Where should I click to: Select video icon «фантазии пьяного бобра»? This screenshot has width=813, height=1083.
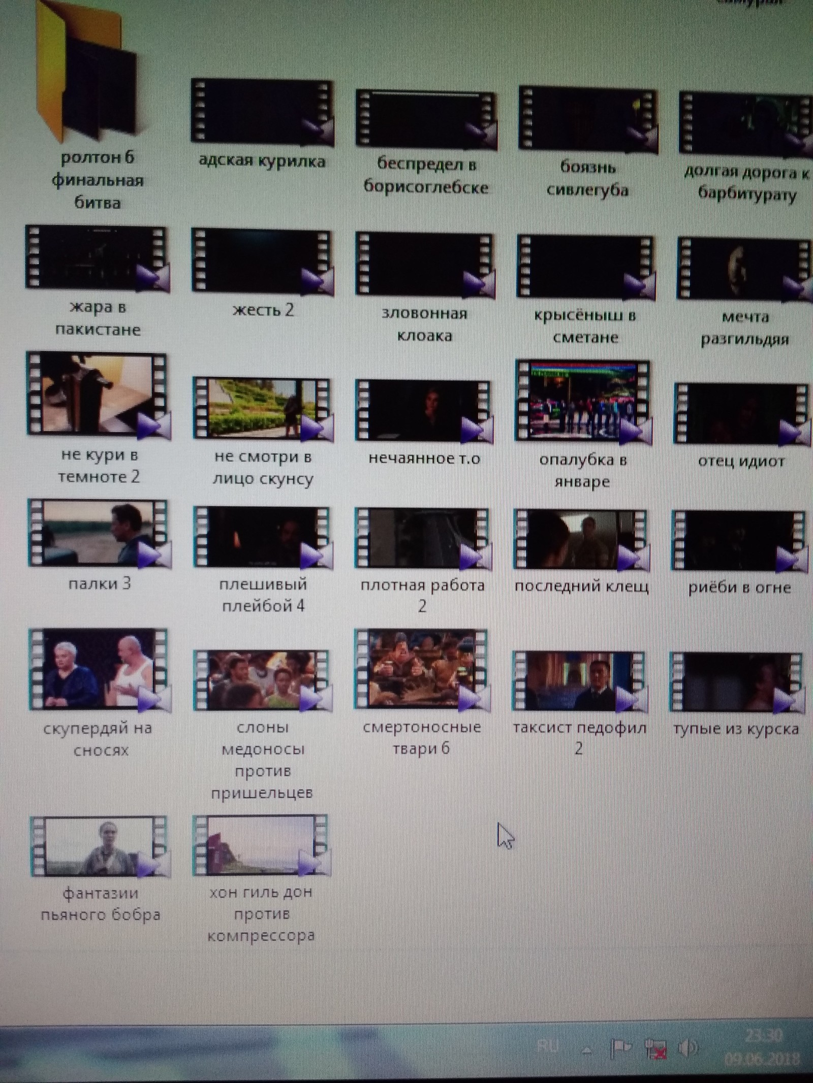coord(99,846)
